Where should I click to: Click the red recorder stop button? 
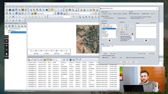click(7, 41)
